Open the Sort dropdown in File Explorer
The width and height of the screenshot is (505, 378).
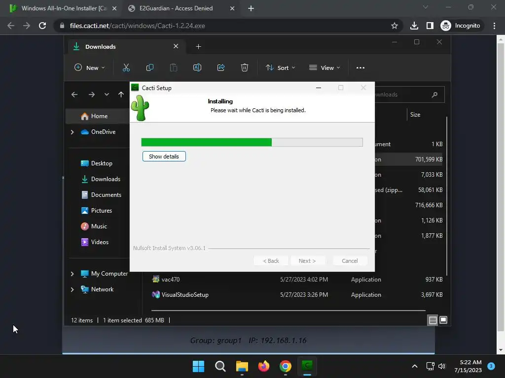click(x=280, y=67)
